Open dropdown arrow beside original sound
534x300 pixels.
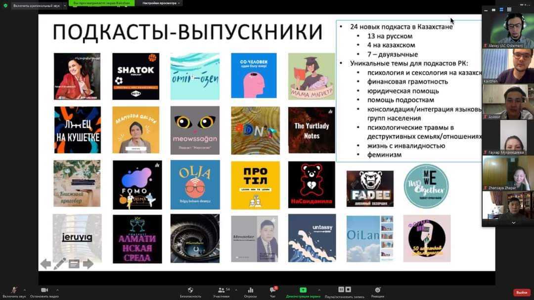click(x=65, y=6)
